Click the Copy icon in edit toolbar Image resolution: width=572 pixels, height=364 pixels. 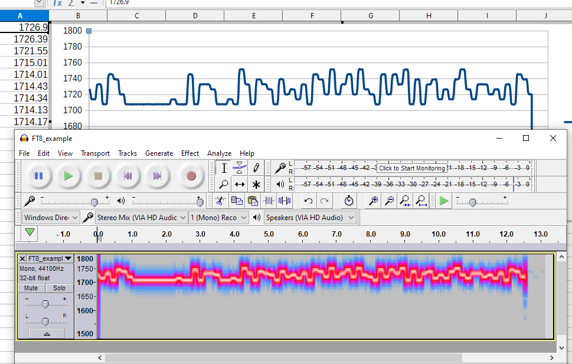click(x=237, y=201)
